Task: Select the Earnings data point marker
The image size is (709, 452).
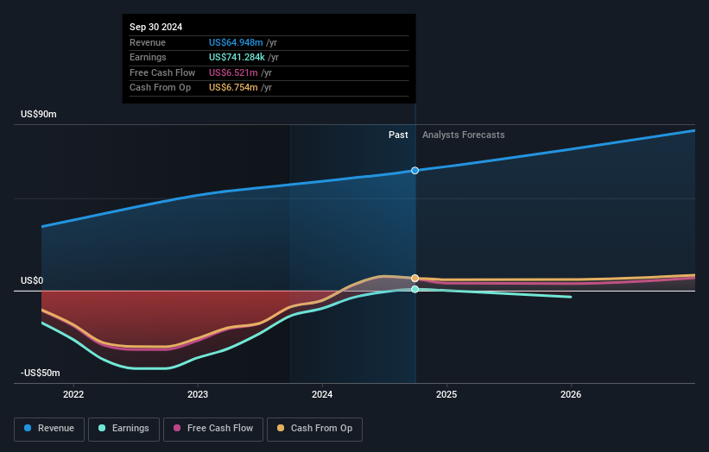Action: coord(415,290)
